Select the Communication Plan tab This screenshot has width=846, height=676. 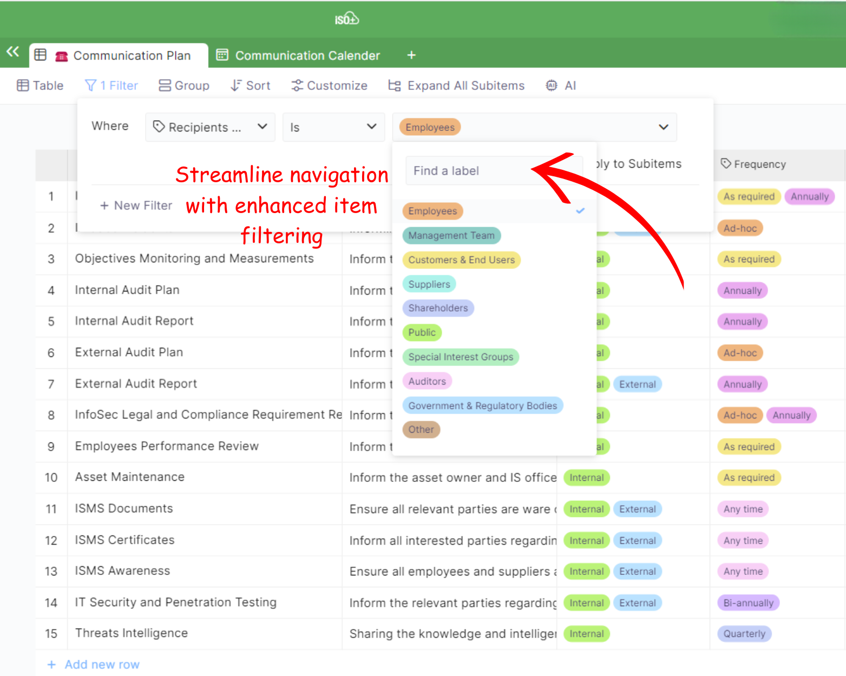[132, 56]
